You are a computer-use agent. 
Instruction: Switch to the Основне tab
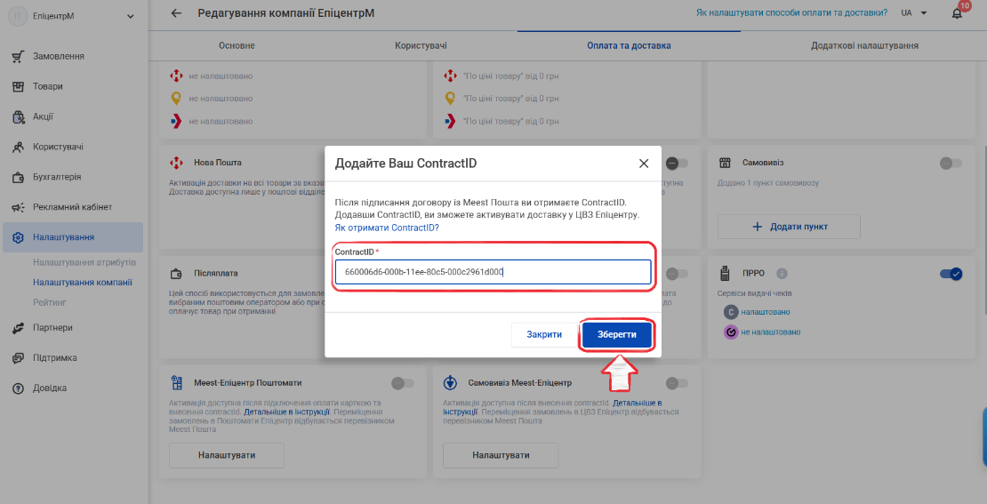[x=237, y=45]
